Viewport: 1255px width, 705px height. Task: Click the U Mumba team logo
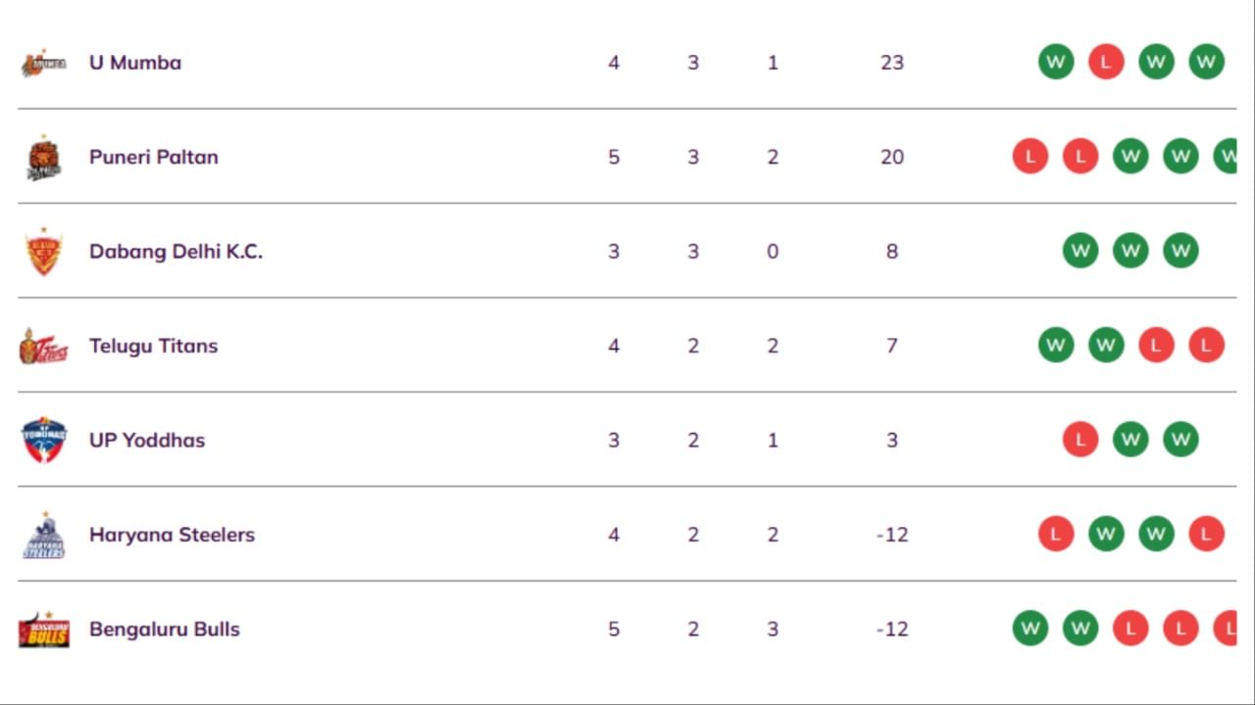44,63
